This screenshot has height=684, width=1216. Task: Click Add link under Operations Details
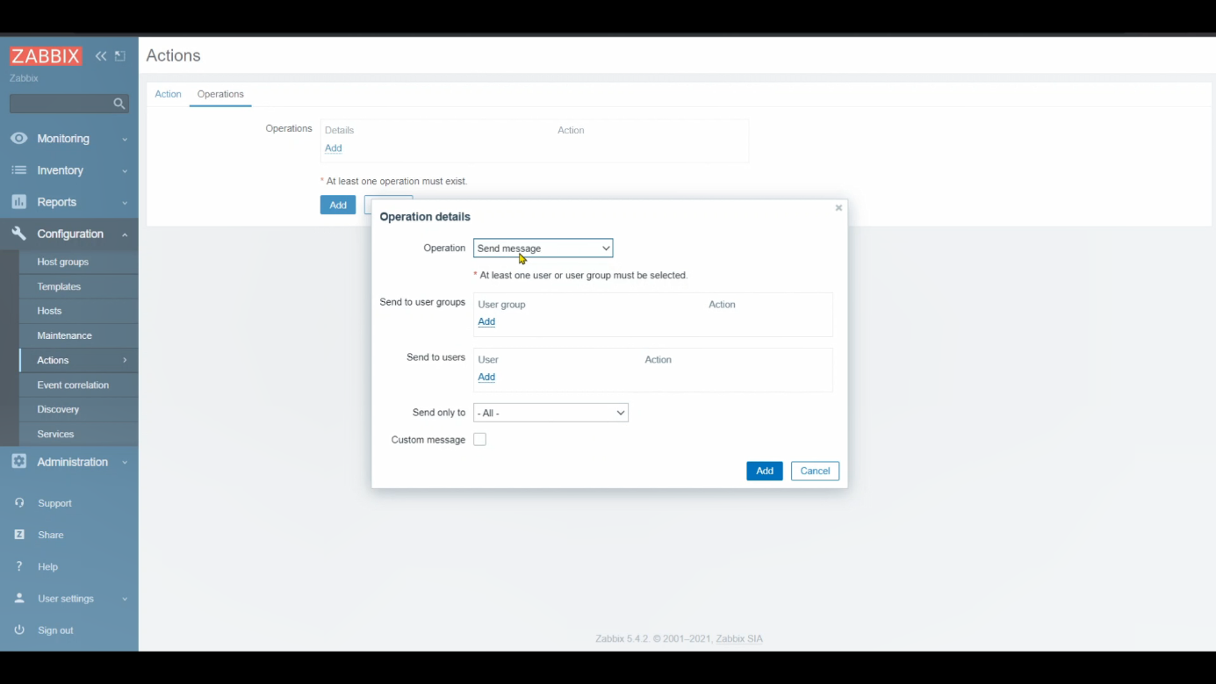(333, 148)
